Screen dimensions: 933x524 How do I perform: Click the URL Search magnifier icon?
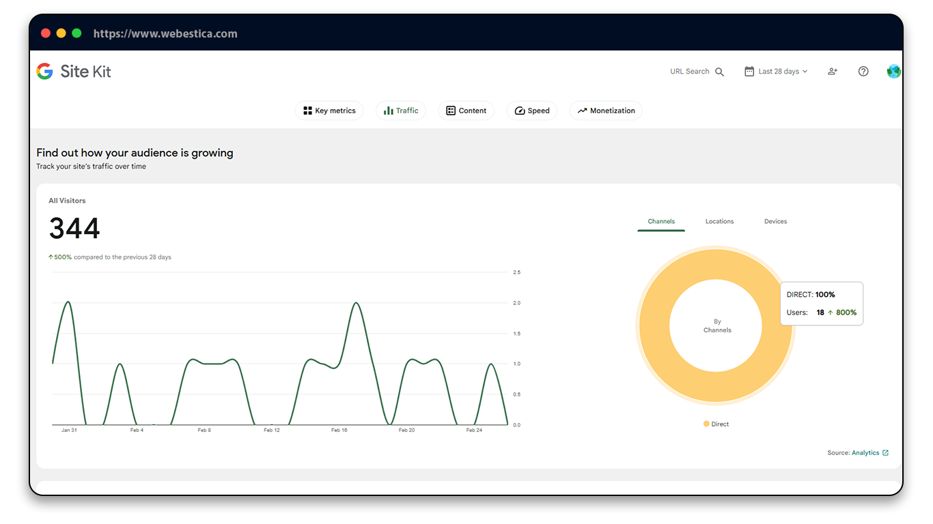[x=719, y=72]
